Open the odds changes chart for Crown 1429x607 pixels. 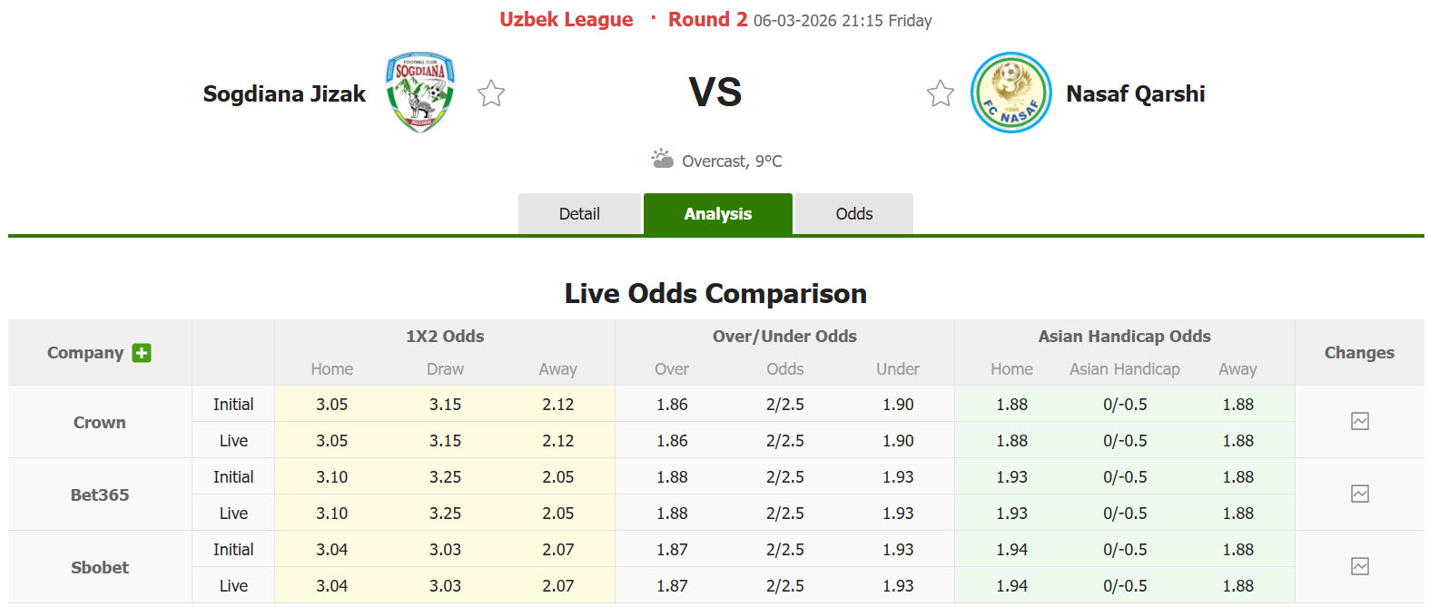pos(1359,422)
